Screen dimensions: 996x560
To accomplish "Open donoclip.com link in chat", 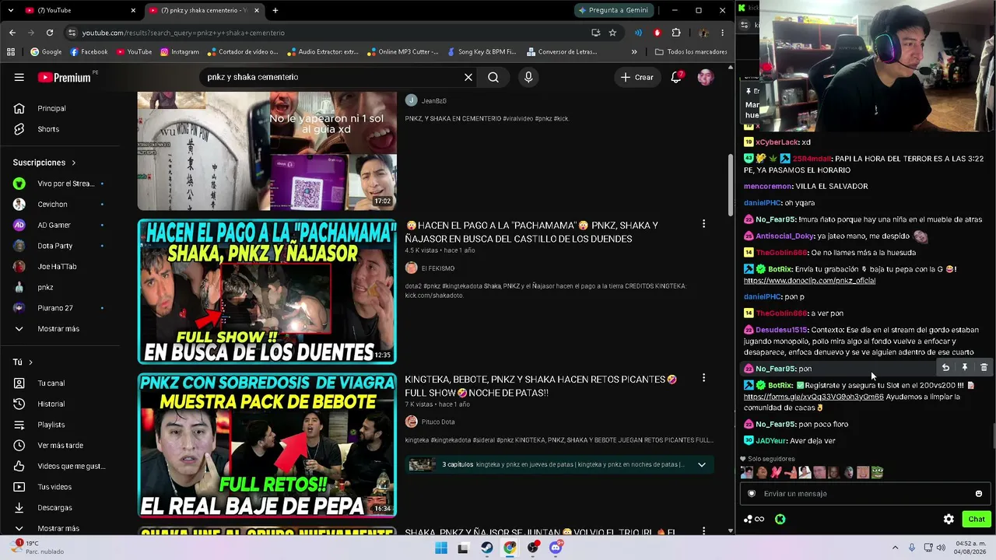I will [809, 281].
